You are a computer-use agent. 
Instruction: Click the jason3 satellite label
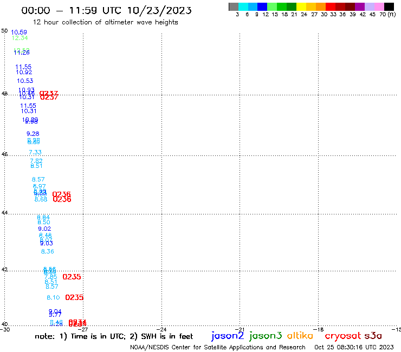[266, 336]
